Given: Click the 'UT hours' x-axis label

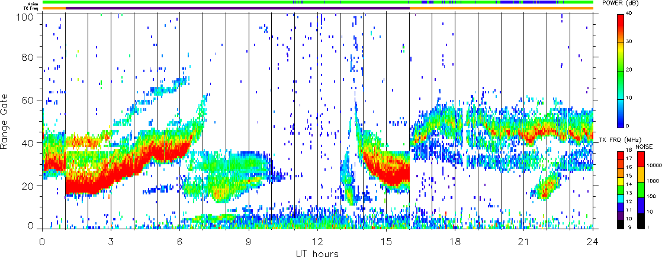Looking at the screenshot, I should click(x=318, y=253).
